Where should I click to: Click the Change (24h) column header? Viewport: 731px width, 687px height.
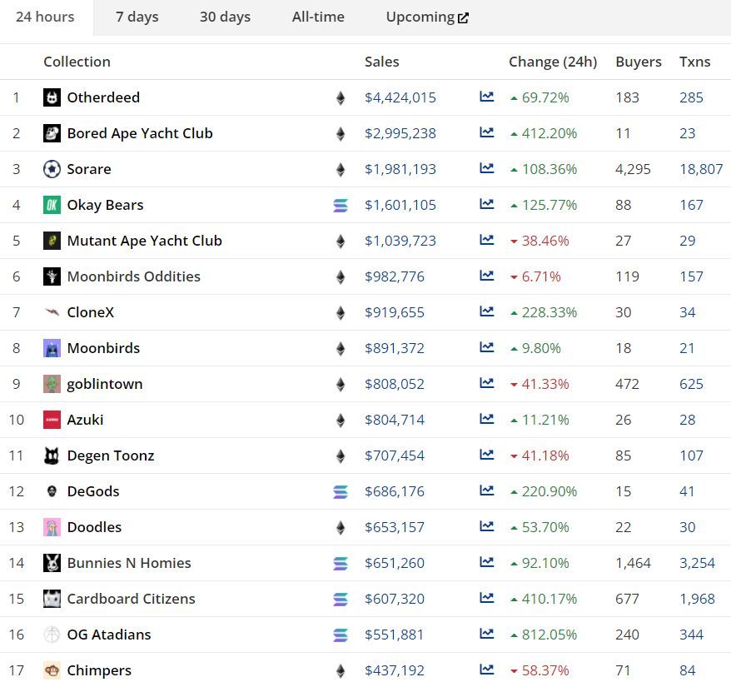[553, 62]
